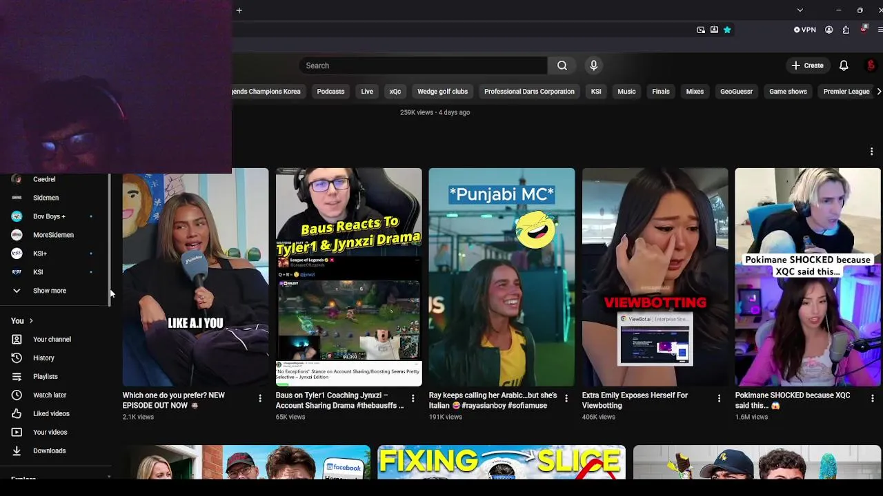Click the Create button
Screen dimensions: 883x496
point(808,65)
